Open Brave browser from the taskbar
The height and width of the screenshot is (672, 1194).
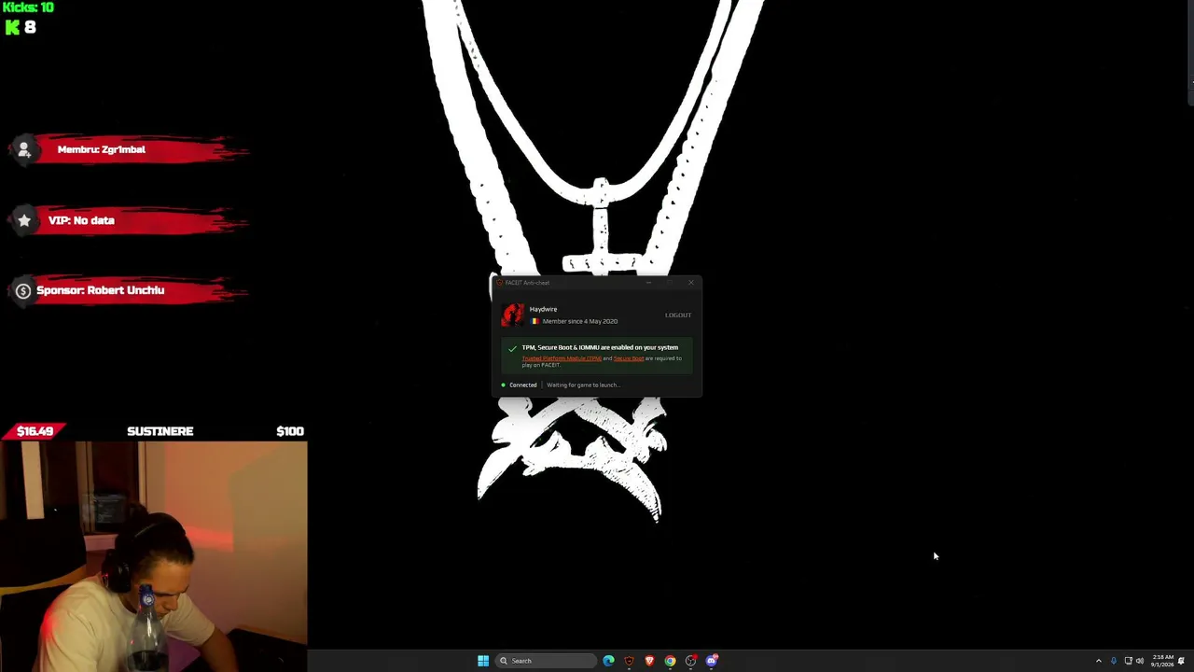(x=649, y=661)
